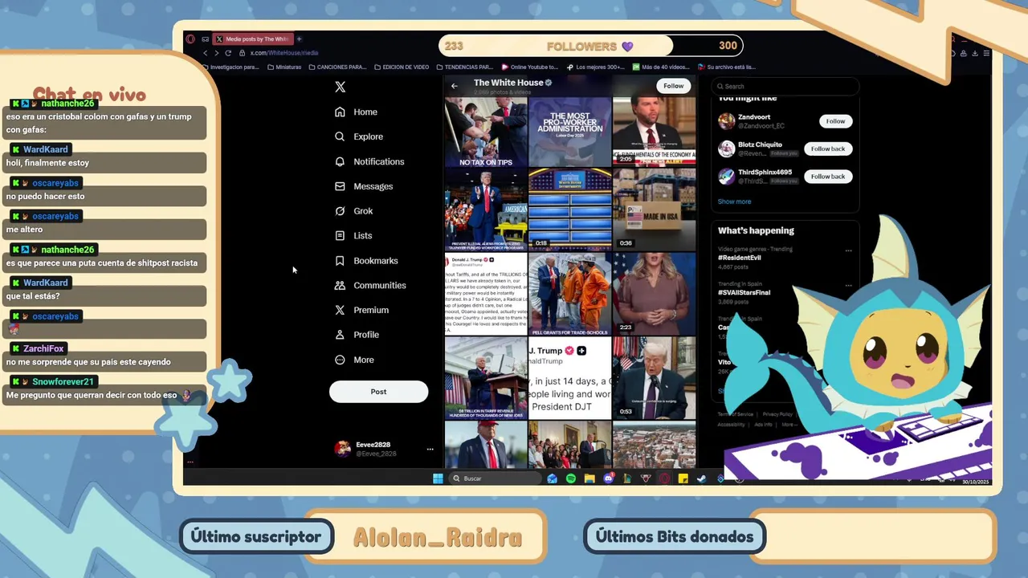Launch Spotify from the taskbar

coord(571,478)
